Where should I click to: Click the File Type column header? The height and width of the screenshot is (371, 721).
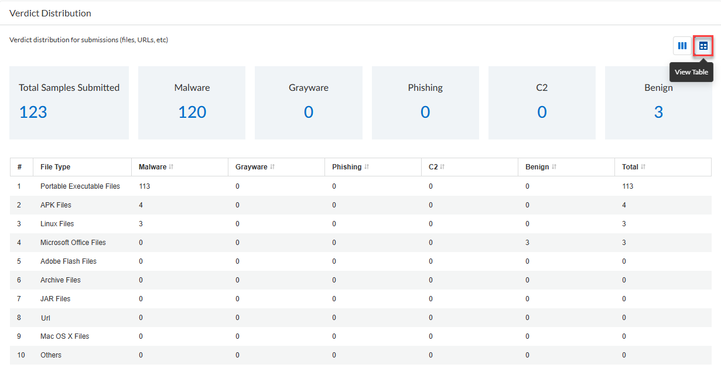(56, 167)
